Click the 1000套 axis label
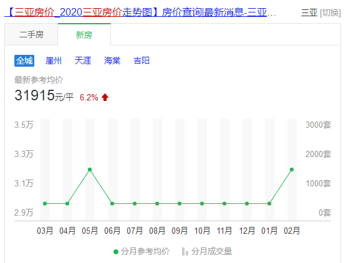346x263 pixels. (318, 183)
